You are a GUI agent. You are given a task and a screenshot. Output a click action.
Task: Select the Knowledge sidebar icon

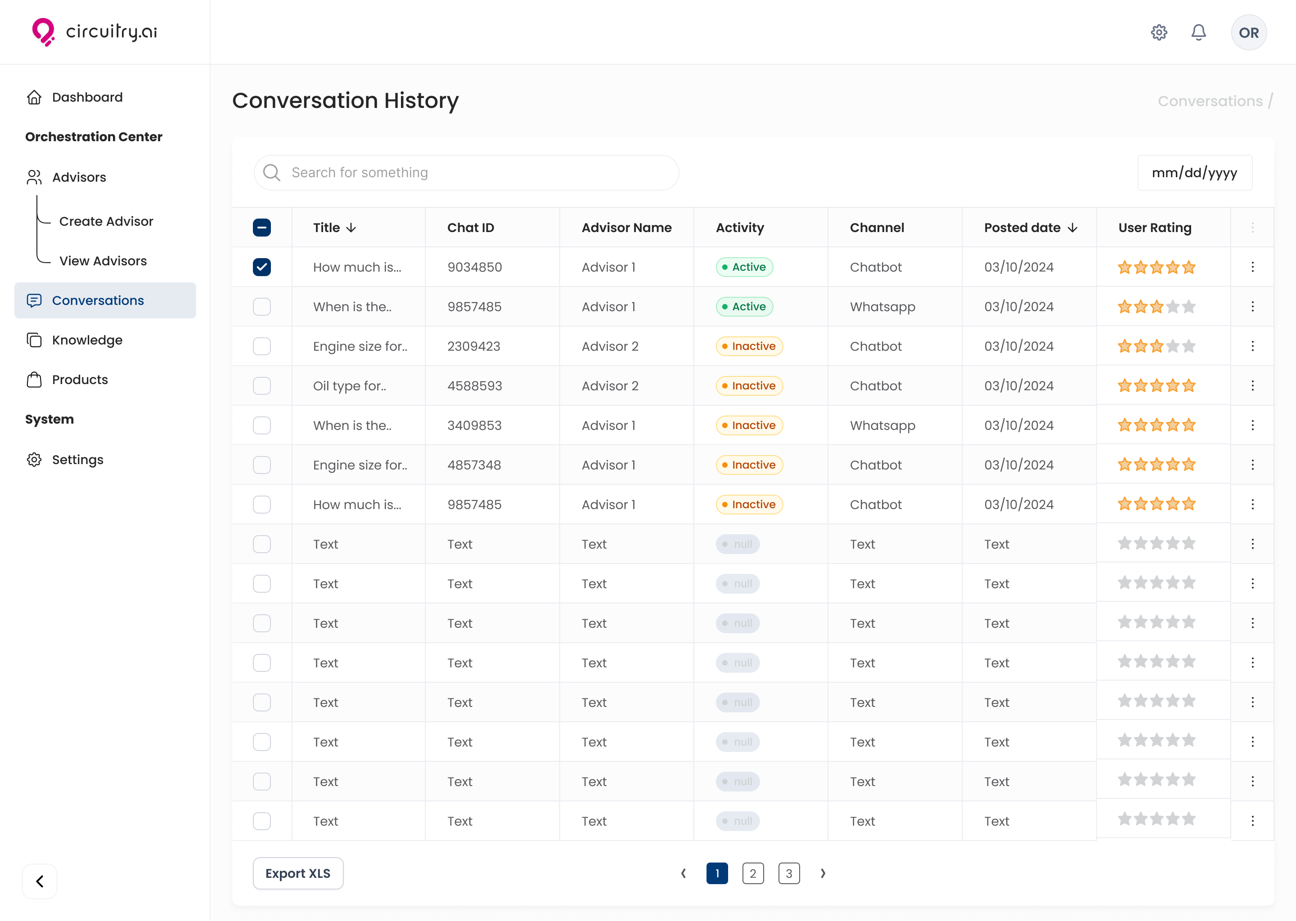point(34,340)
